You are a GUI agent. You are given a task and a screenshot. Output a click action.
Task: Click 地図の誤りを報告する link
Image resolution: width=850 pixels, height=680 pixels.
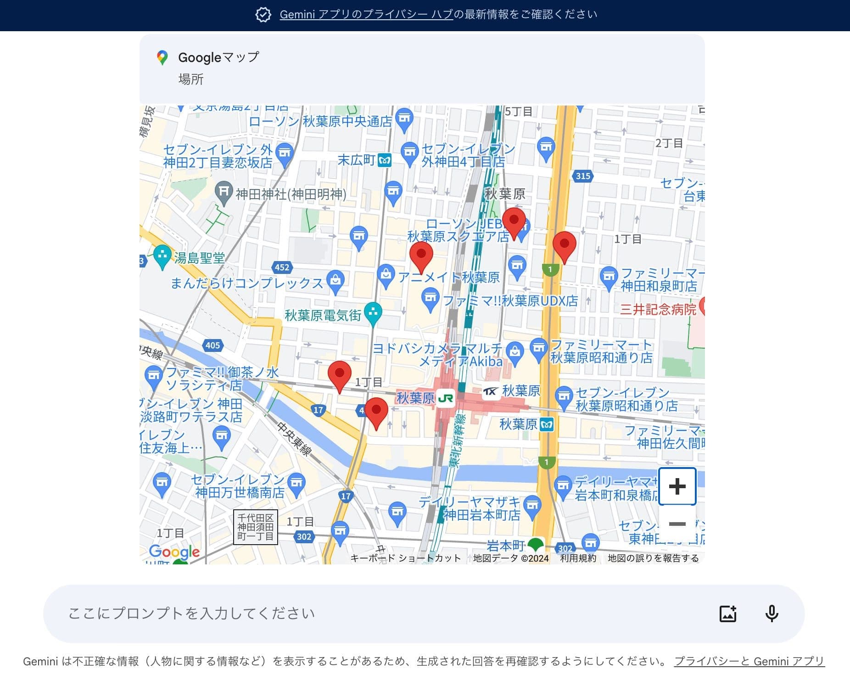tap(653, 558)
